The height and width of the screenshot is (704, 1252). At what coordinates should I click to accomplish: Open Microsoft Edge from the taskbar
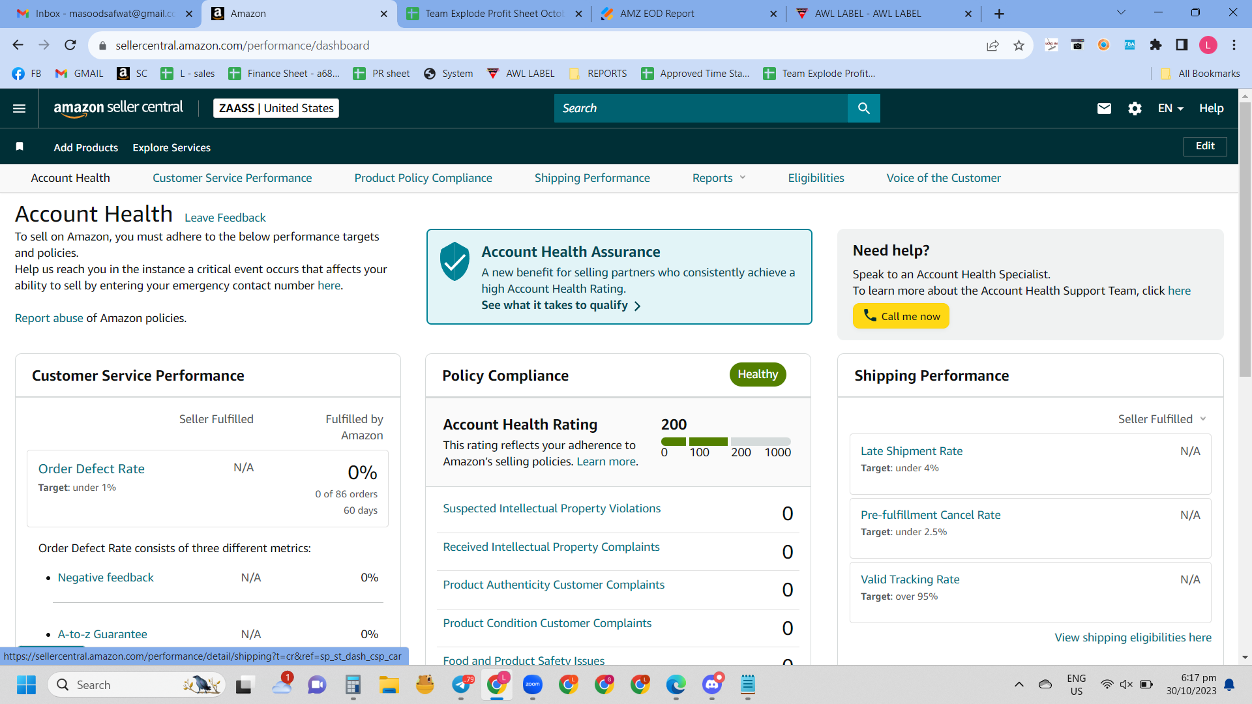(676, 684)
